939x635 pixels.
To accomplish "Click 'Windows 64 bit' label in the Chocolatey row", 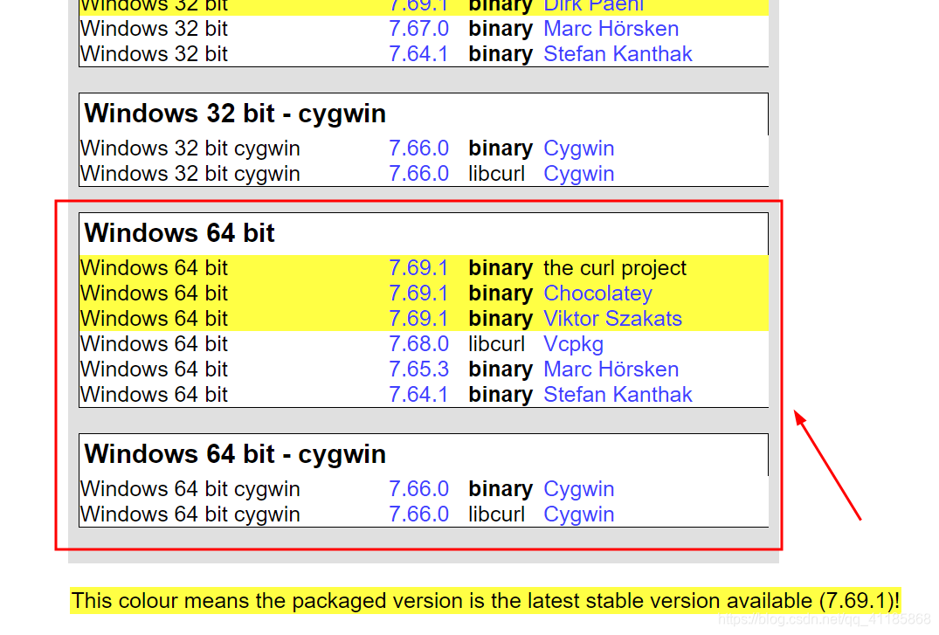I will (x=154, y=293).
